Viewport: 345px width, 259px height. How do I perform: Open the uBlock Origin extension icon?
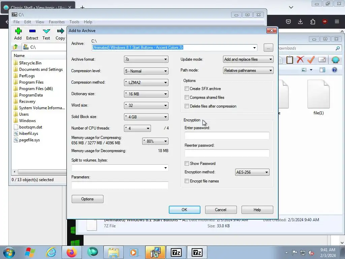(x=325, y=22)
